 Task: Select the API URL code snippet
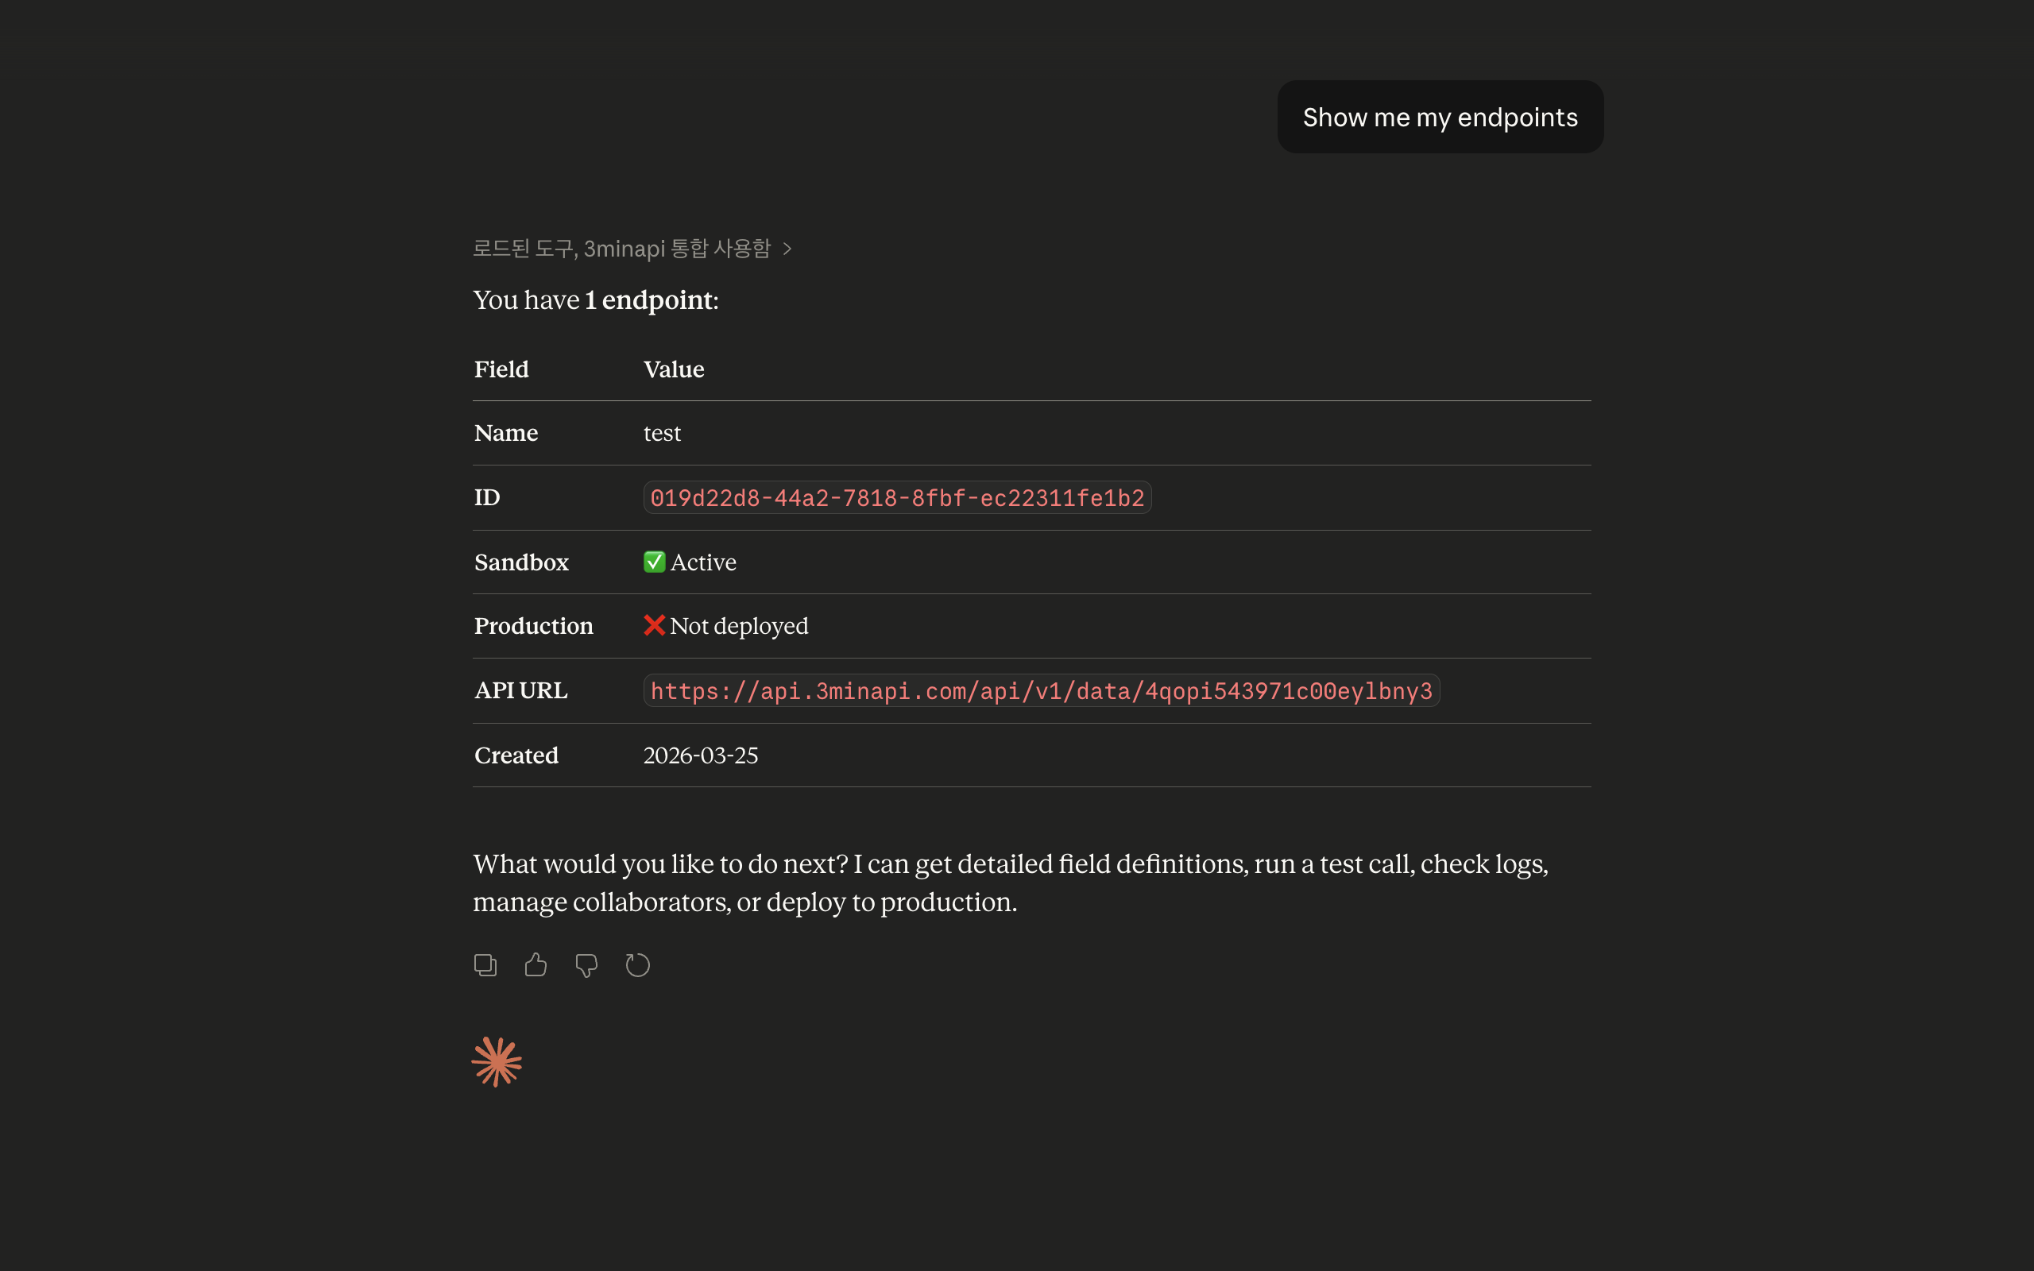[x=1042, y=690]
